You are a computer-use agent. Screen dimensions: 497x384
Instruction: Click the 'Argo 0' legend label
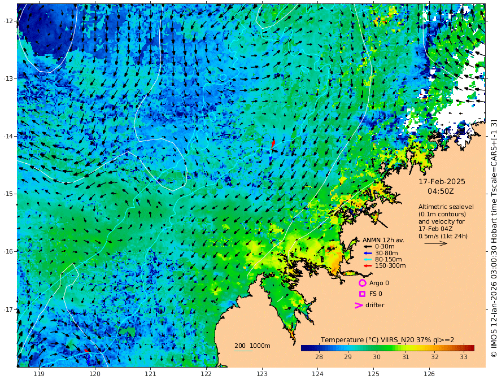[379, 283]
